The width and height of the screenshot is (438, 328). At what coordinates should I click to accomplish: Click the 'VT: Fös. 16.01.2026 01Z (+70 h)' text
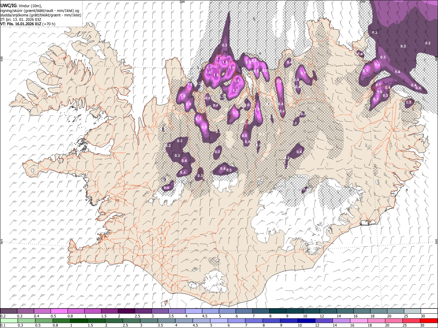(28, 24)
